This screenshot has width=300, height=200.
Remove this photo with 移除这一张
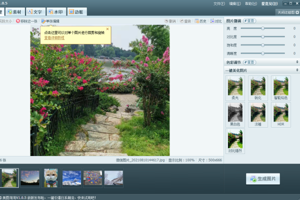pyautogui.click(x=26, y=21)
